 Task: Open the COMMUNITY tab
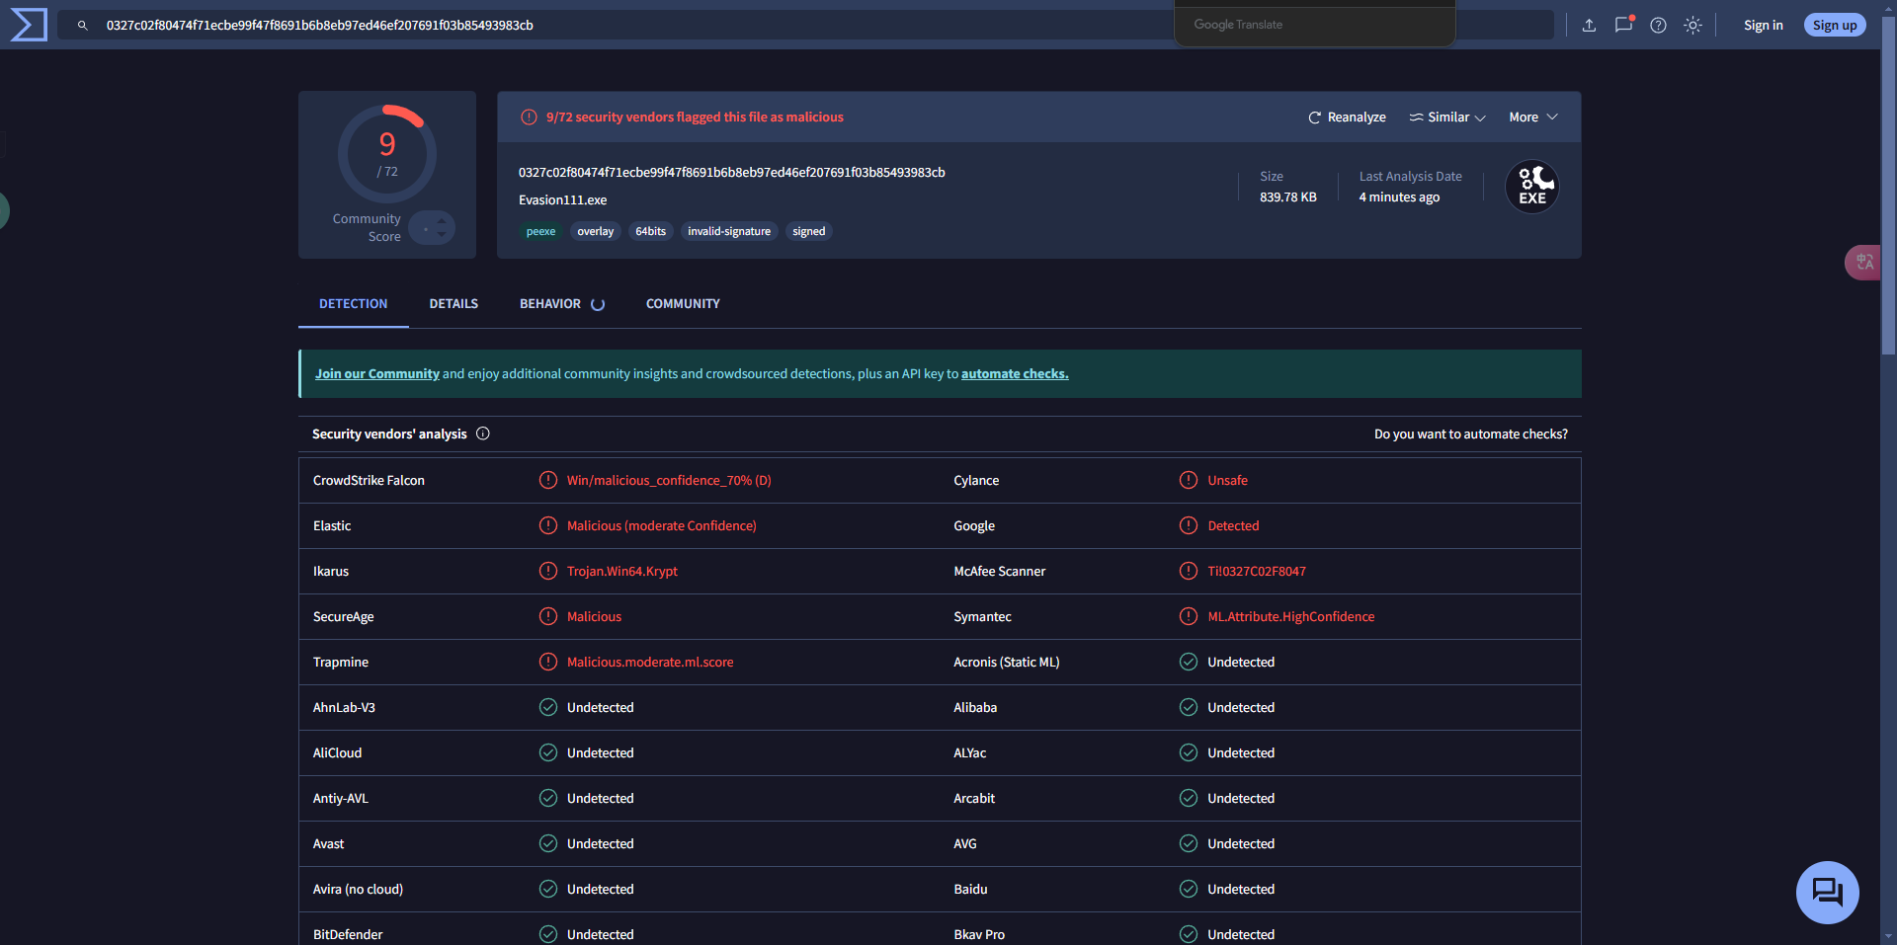[683, 303]
